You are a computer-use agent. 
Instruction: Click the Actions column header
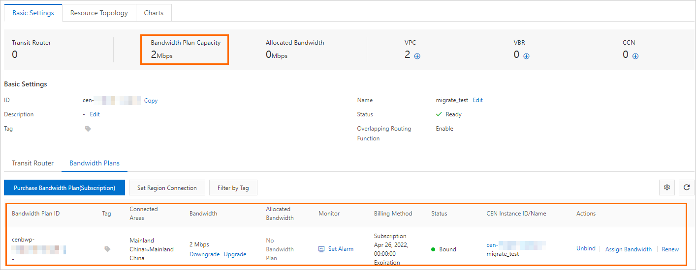pyautogui.click(x=586, y=214)
